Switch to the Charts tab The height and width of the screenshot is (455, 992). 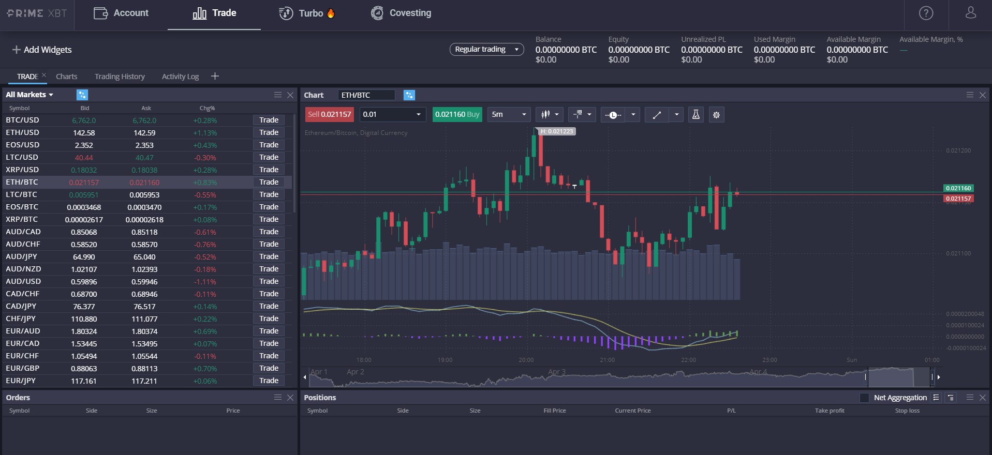(66, 77)
